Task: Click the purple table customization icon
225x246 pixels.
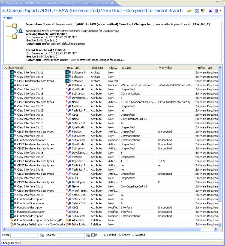Action: point(217,11)
